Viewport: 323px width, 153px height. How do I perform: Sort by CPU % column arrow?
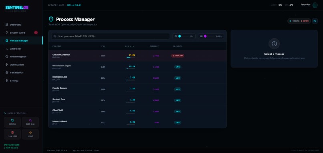134,46
